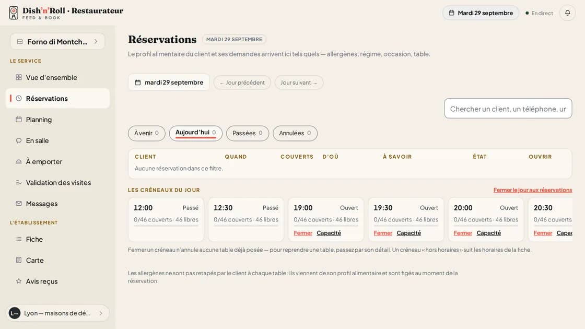Click the ÉTAT column header
The height and width of the screenshot is (329, 585).
pos(479,157)
